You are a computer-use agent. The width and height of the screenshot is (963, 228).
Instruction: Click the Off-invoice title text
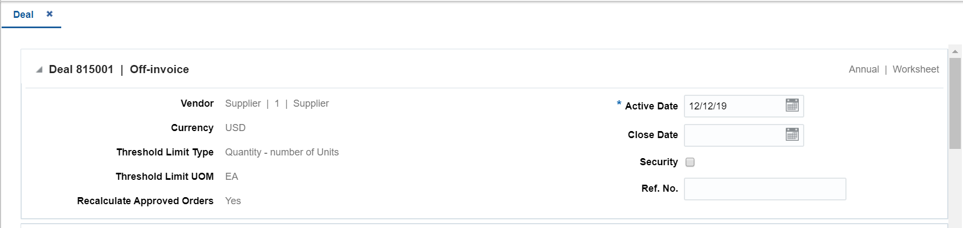click(x=159, y=69)
